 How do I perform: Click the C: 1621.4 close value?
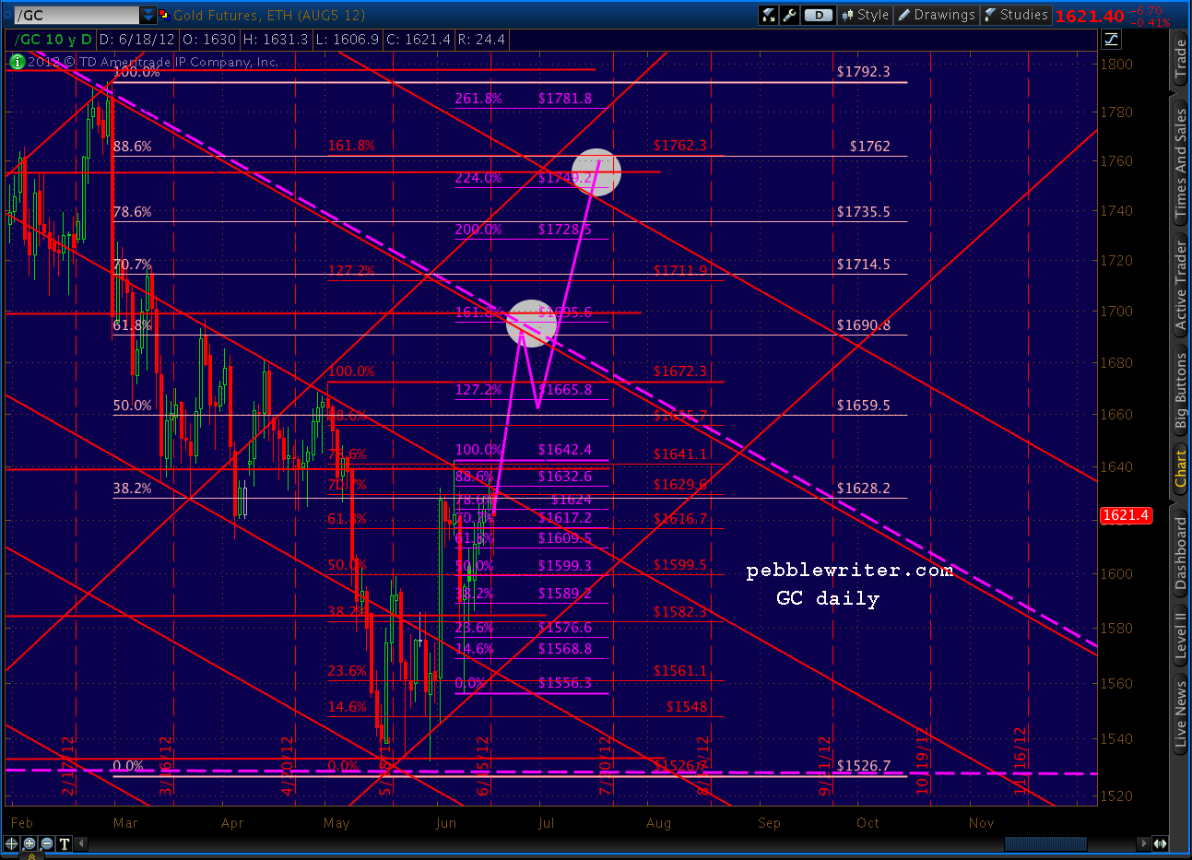click(419, 40)
